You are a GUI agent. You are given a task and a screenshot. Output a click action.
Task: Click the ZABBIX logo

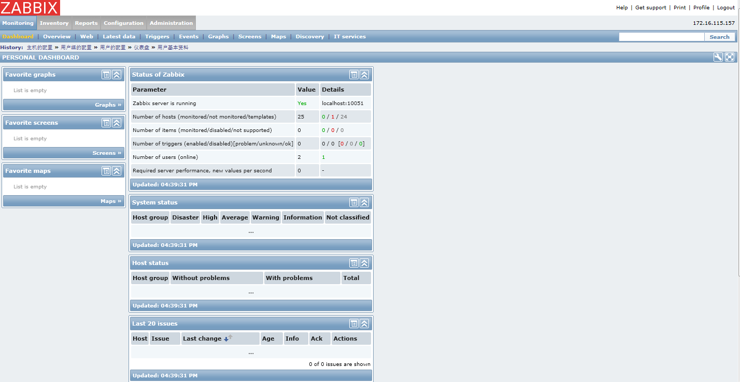pyautogui.click(x=30, y=8)
